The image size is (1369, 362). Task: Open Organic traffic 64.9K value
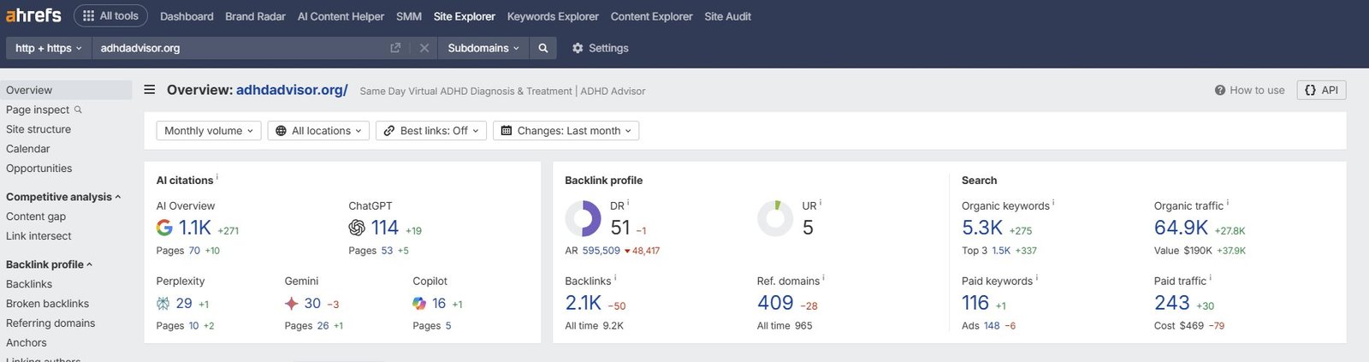point(1181,228)
